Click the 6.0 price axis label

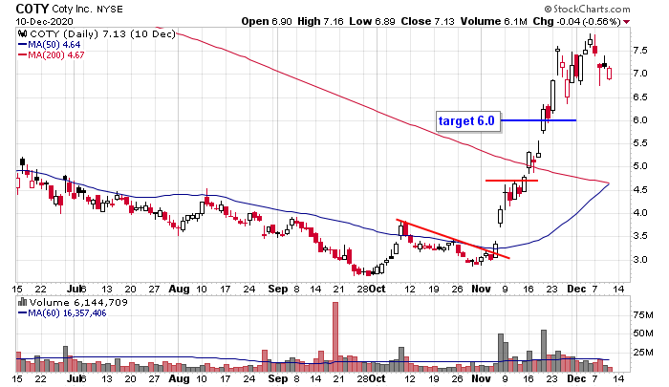tap(640, 119)
